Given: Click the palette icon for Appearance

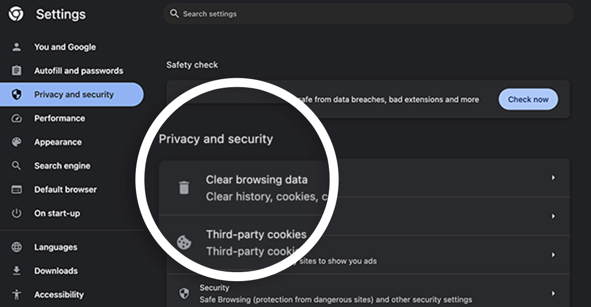Looking at the screenshot, I should click(x=16, y=142).
